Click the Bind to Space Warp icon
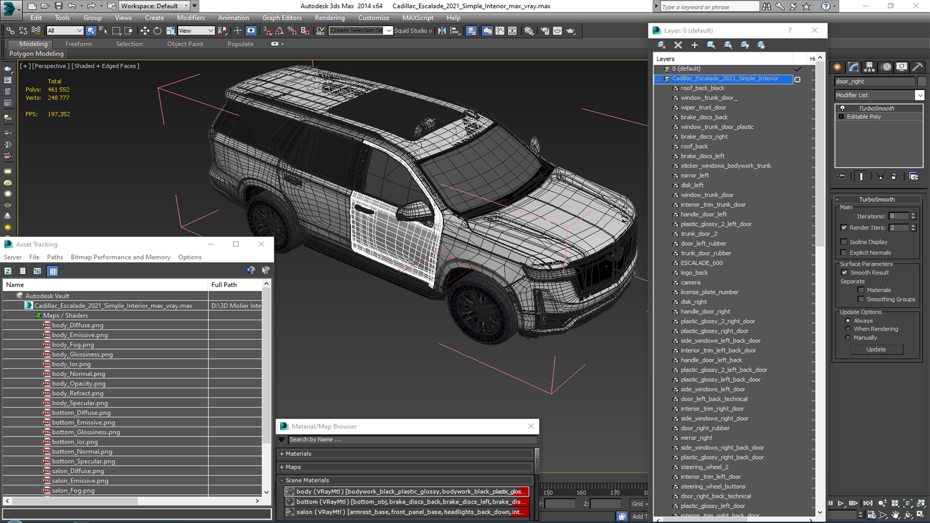Image resolution: width=930 pixels, height=523 pixels. pos(36,31)
